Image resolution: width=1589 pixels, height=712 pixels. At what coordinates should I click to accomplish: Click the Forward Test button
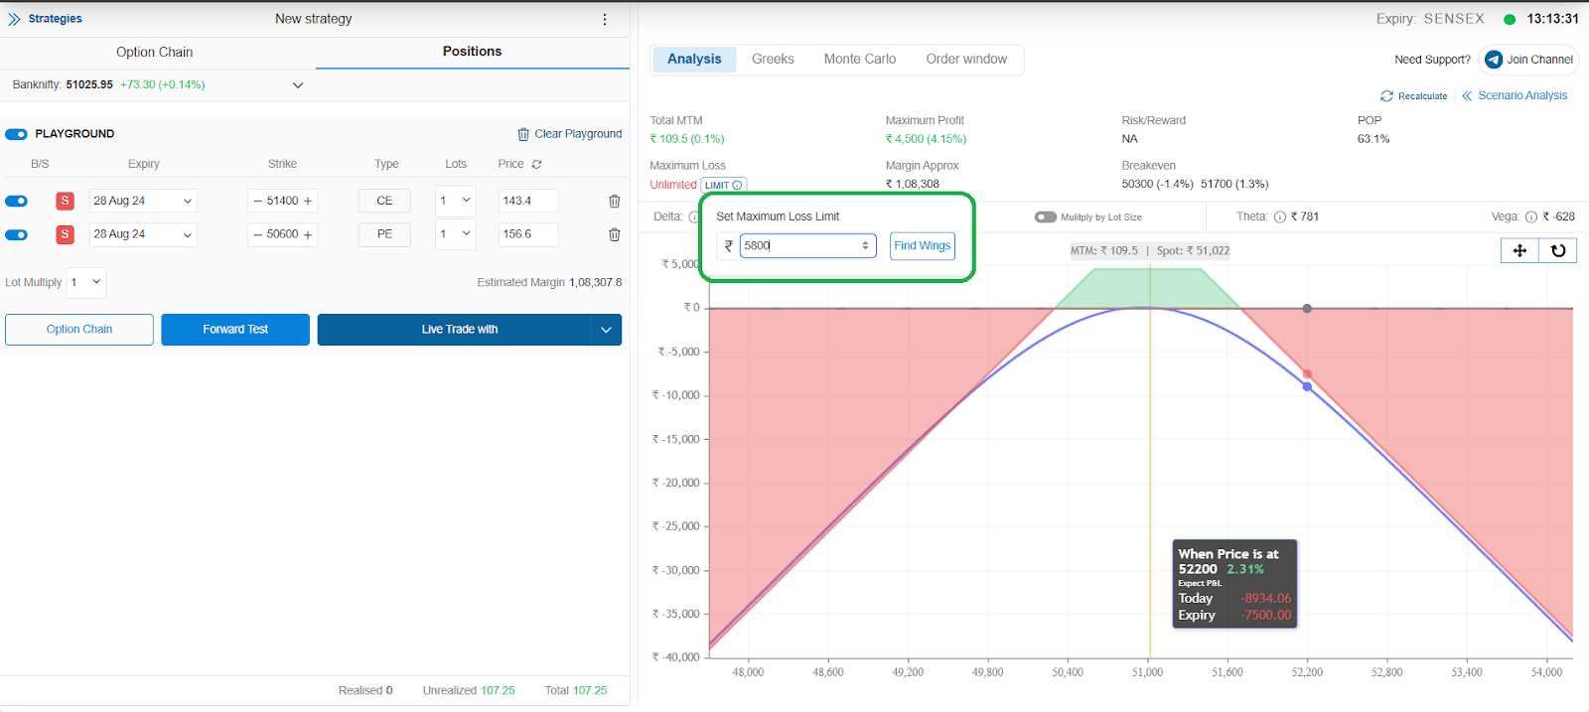click(235, 330)
